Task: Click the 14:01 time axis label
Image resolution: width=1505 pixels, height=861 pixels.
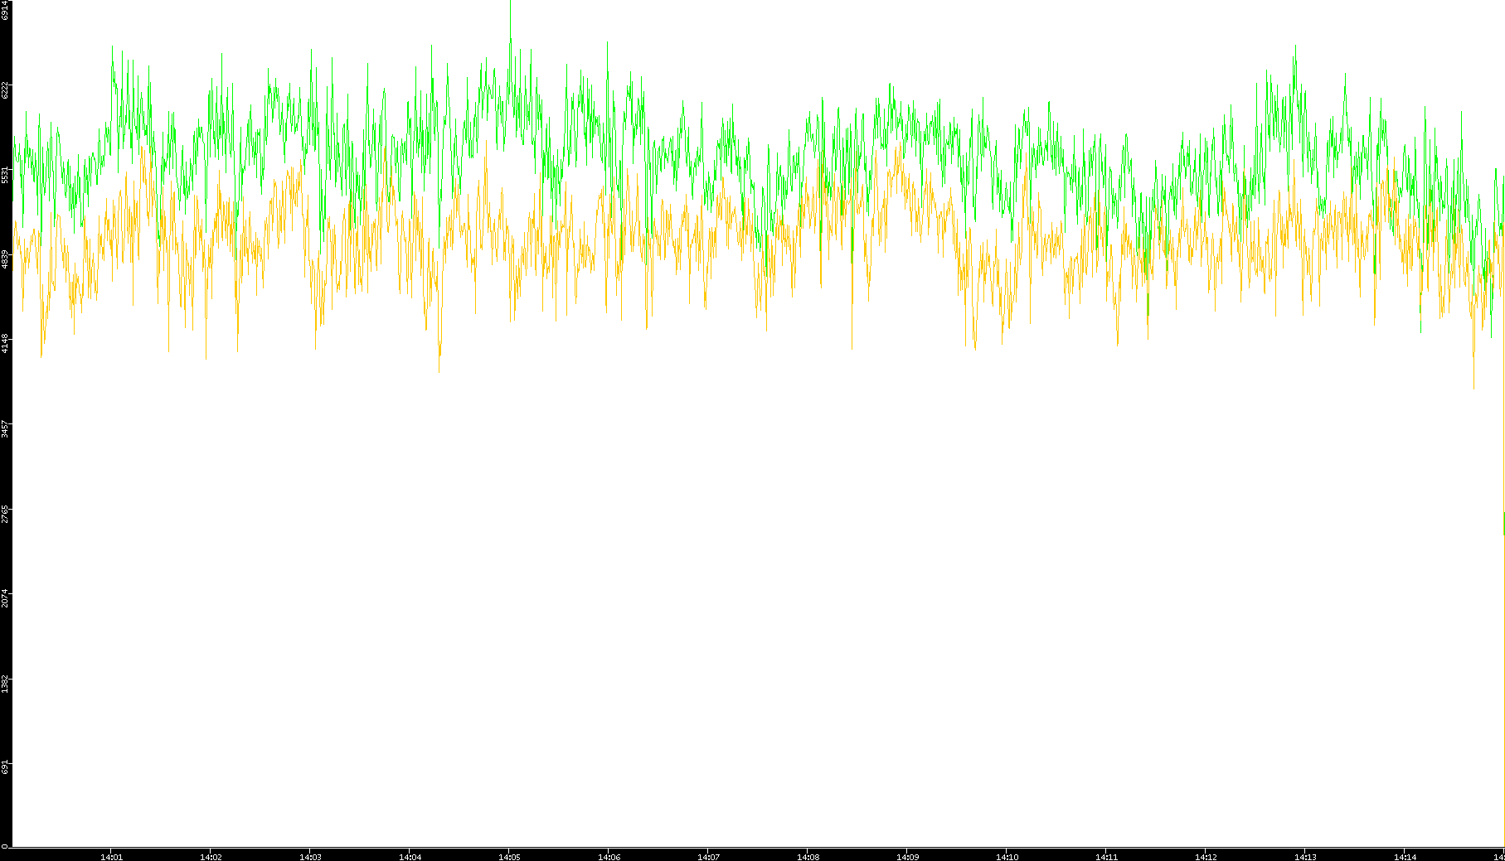Action: (x=111, y=857)
